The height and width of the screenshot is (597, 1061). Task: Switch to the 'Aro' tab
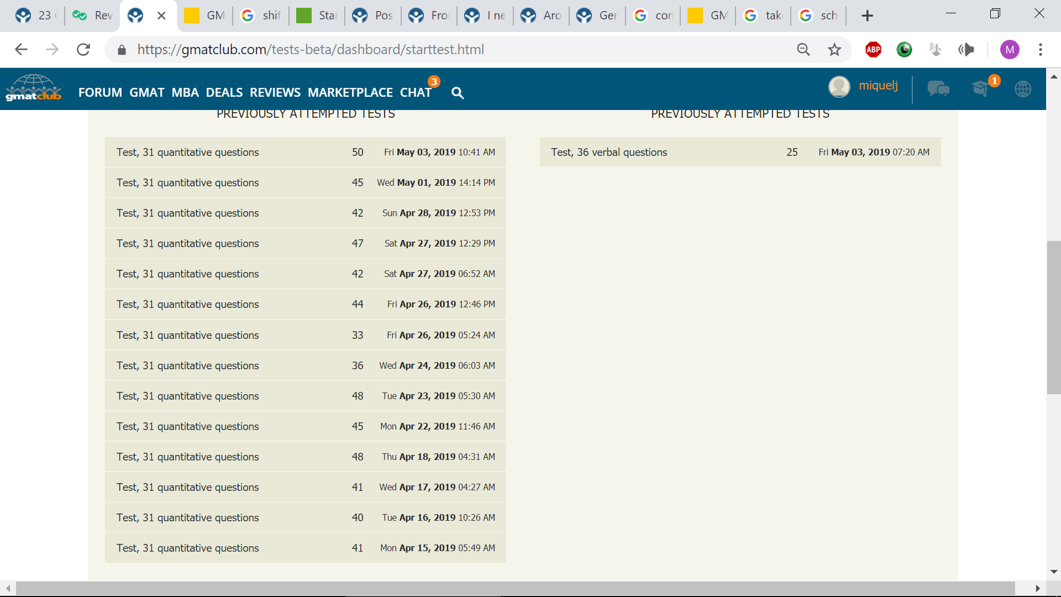[x=542, y=16]
